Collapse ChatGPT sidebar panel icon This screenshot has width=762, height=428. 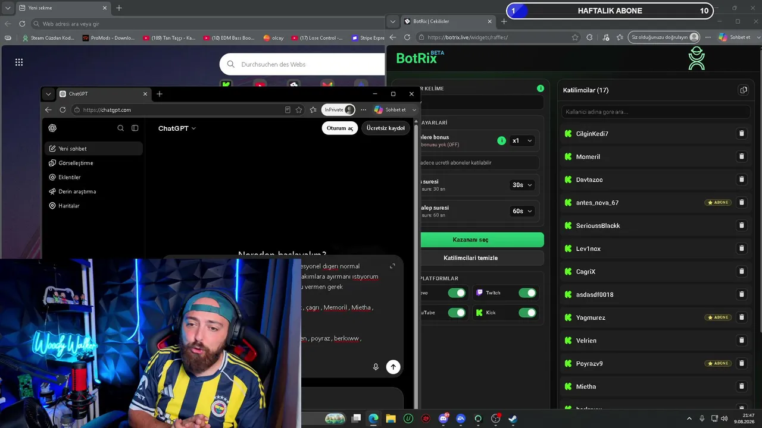click(x=135, y=128)
